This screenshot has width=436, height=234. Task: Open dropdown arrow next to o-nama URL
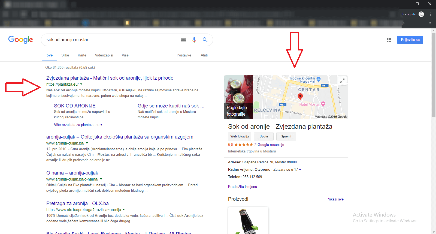tap(101, 179)
